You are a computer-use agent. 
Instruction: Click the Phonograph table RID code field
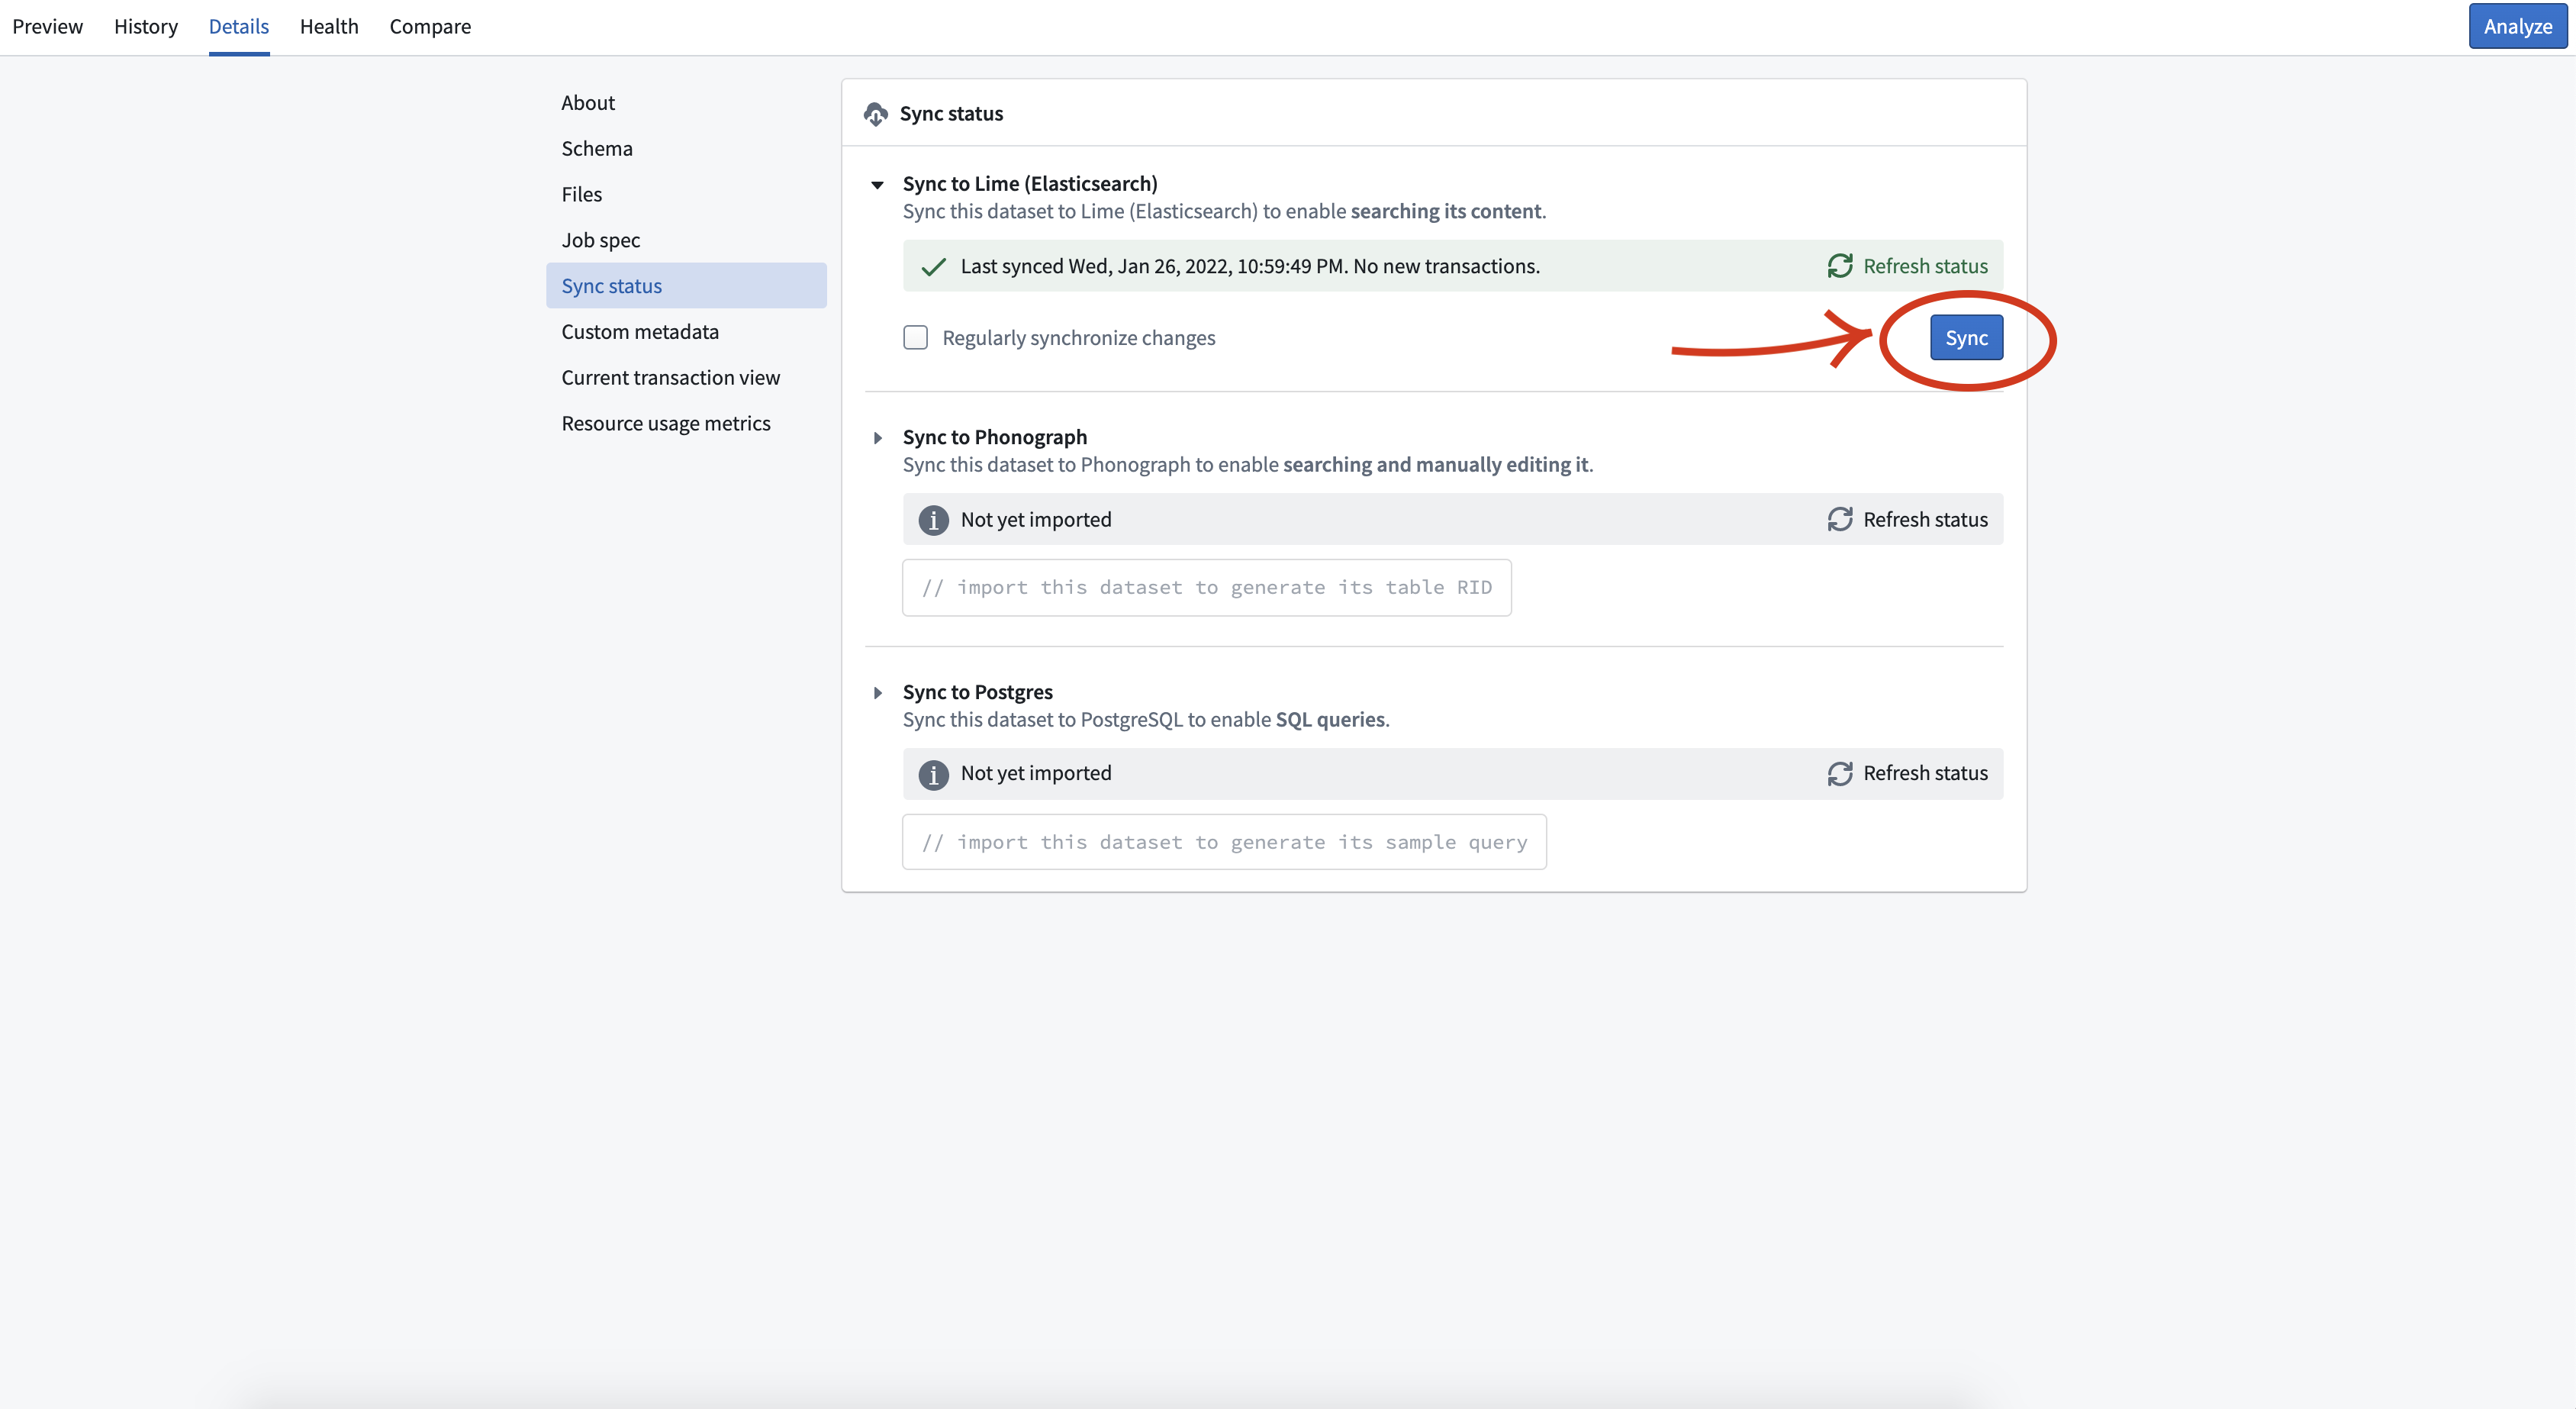(x=1206, y=588)
